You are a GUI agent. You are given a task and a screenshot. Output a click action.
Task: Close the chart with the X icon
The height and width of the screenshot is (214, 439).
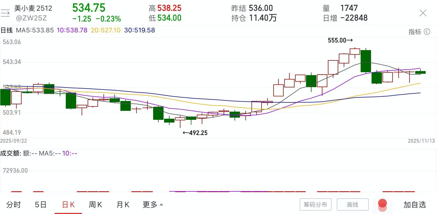click(423, 13)
